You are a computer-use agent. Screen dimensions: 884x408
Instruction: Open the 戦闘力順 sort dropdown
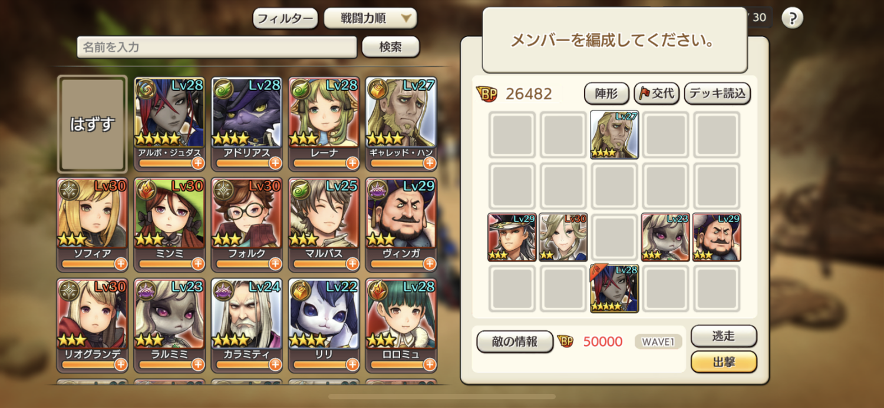[x=371, y=18]
